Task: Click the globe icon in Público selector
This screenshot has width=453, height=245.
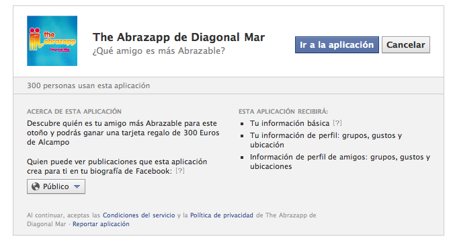Action: point(36,186)
